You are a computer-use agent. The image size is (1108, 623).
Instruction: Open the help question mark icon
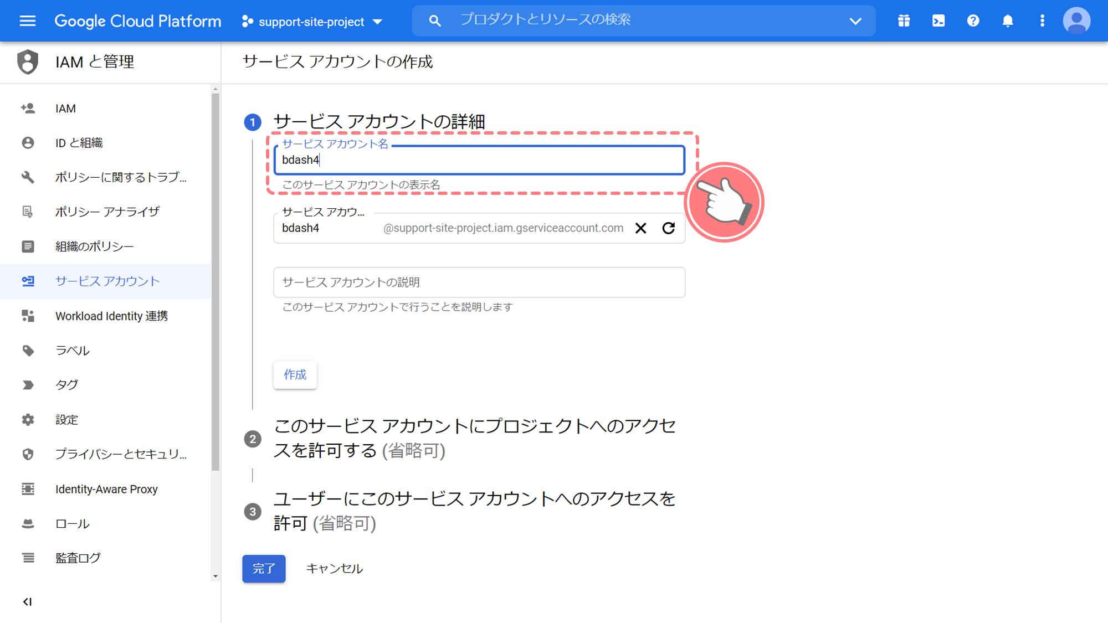[x=973, y=21]
